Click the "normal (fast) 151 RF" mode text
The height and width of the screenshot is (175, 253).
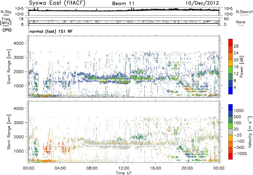51,31
